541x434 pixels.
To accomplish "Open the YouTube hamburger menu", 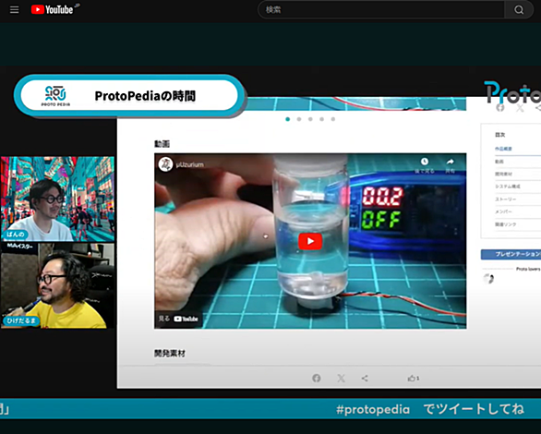I will 14,9.
